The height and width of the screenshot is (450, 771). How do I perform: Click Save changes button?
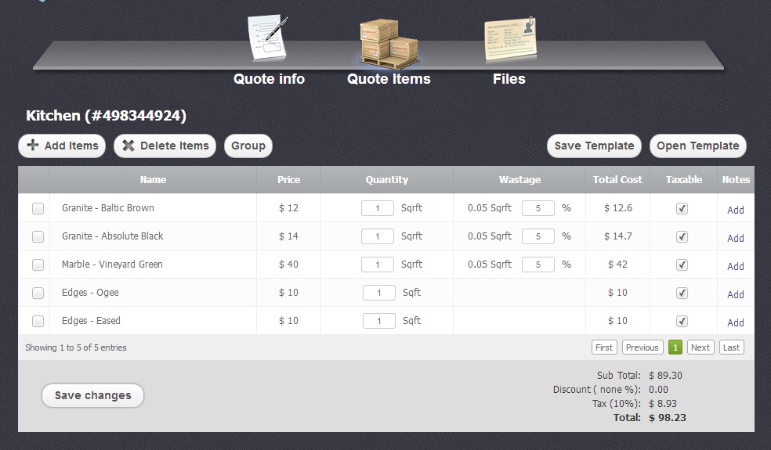coord(92,396)
